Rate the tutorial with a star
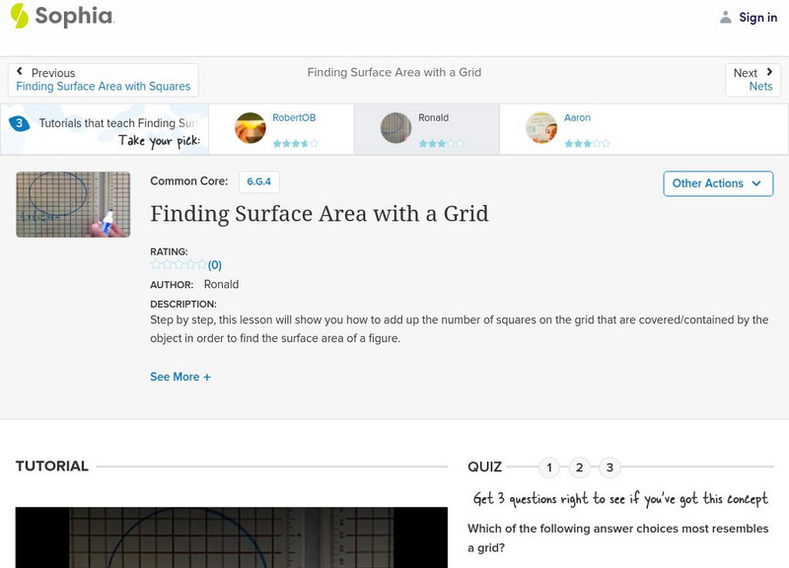Viewport: 789px width, 568px height. click(178, 263)
